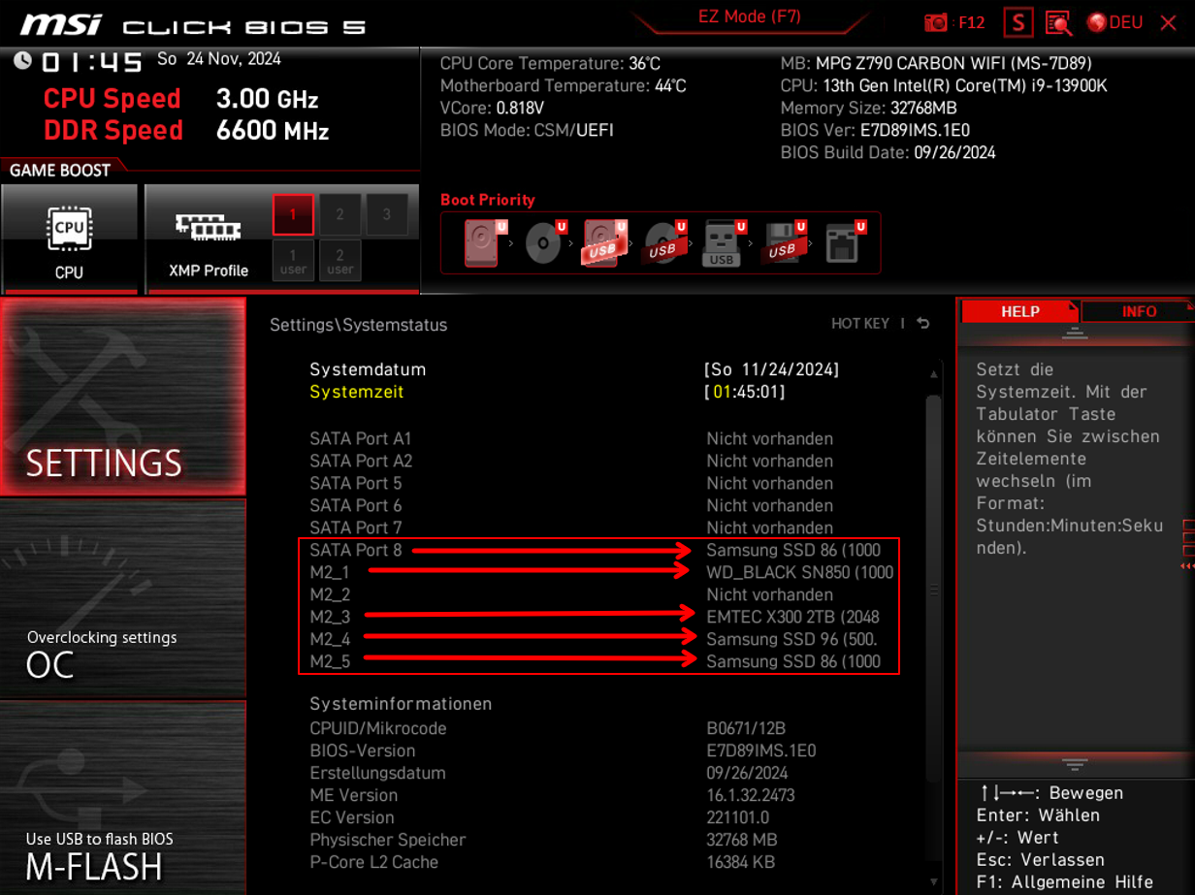Select XMP user profile 2
The height and width of the screenshot is (895, 1195).
tap(339, 261)
